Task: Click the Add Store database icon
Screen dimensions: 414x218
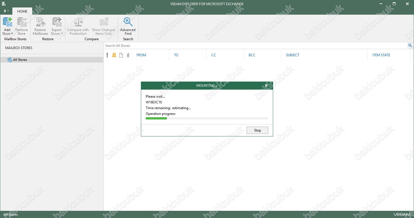Action: pos(7,22)
